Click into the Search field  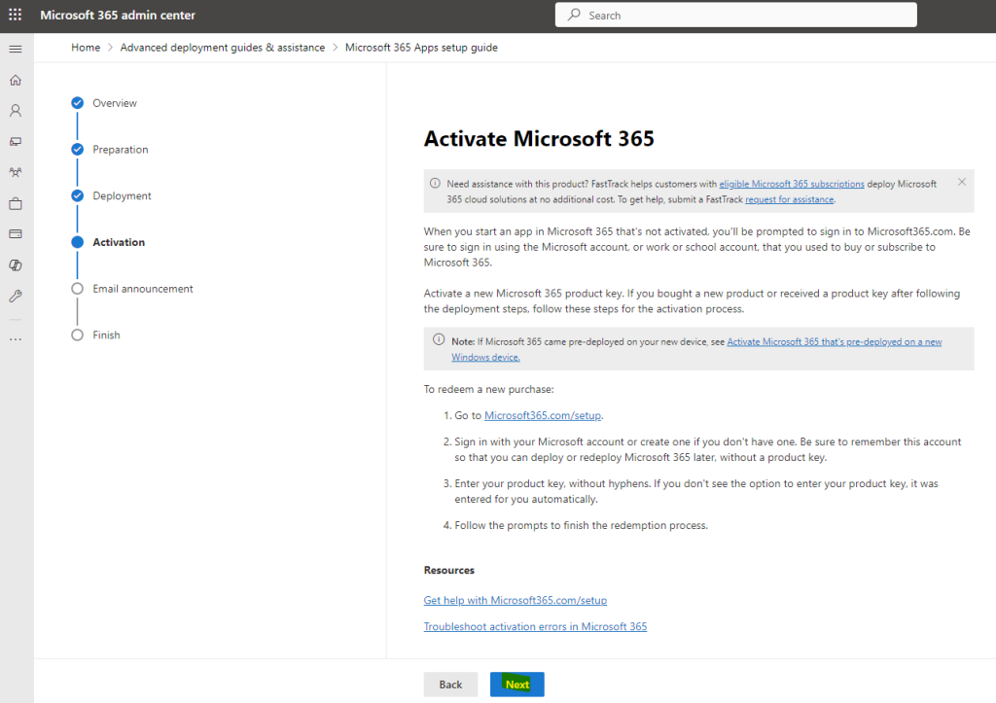735,15
